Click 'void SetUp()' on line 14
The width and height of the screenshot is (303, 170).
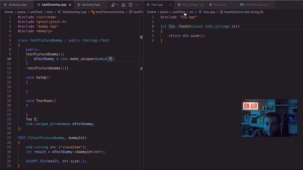(38, 77)
